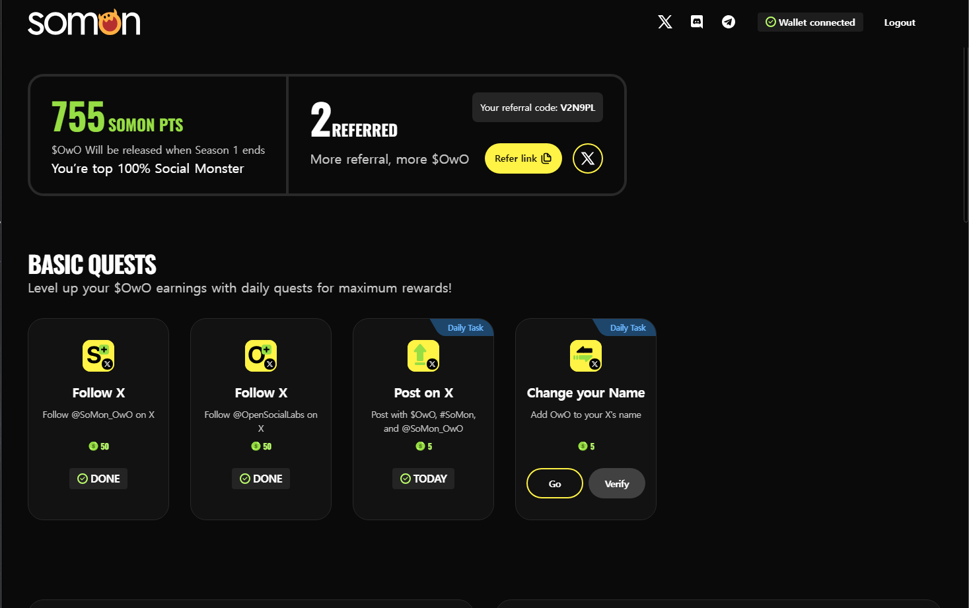Click the referral code V2N9PL box
The width and height of the screenshot is (969, 608).
pyautogui.click(x=538, y=108)
